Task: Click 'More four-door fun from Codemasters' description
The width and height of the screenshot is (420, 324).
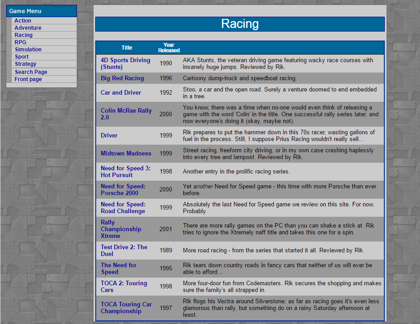Action: [x=282, y=286]
